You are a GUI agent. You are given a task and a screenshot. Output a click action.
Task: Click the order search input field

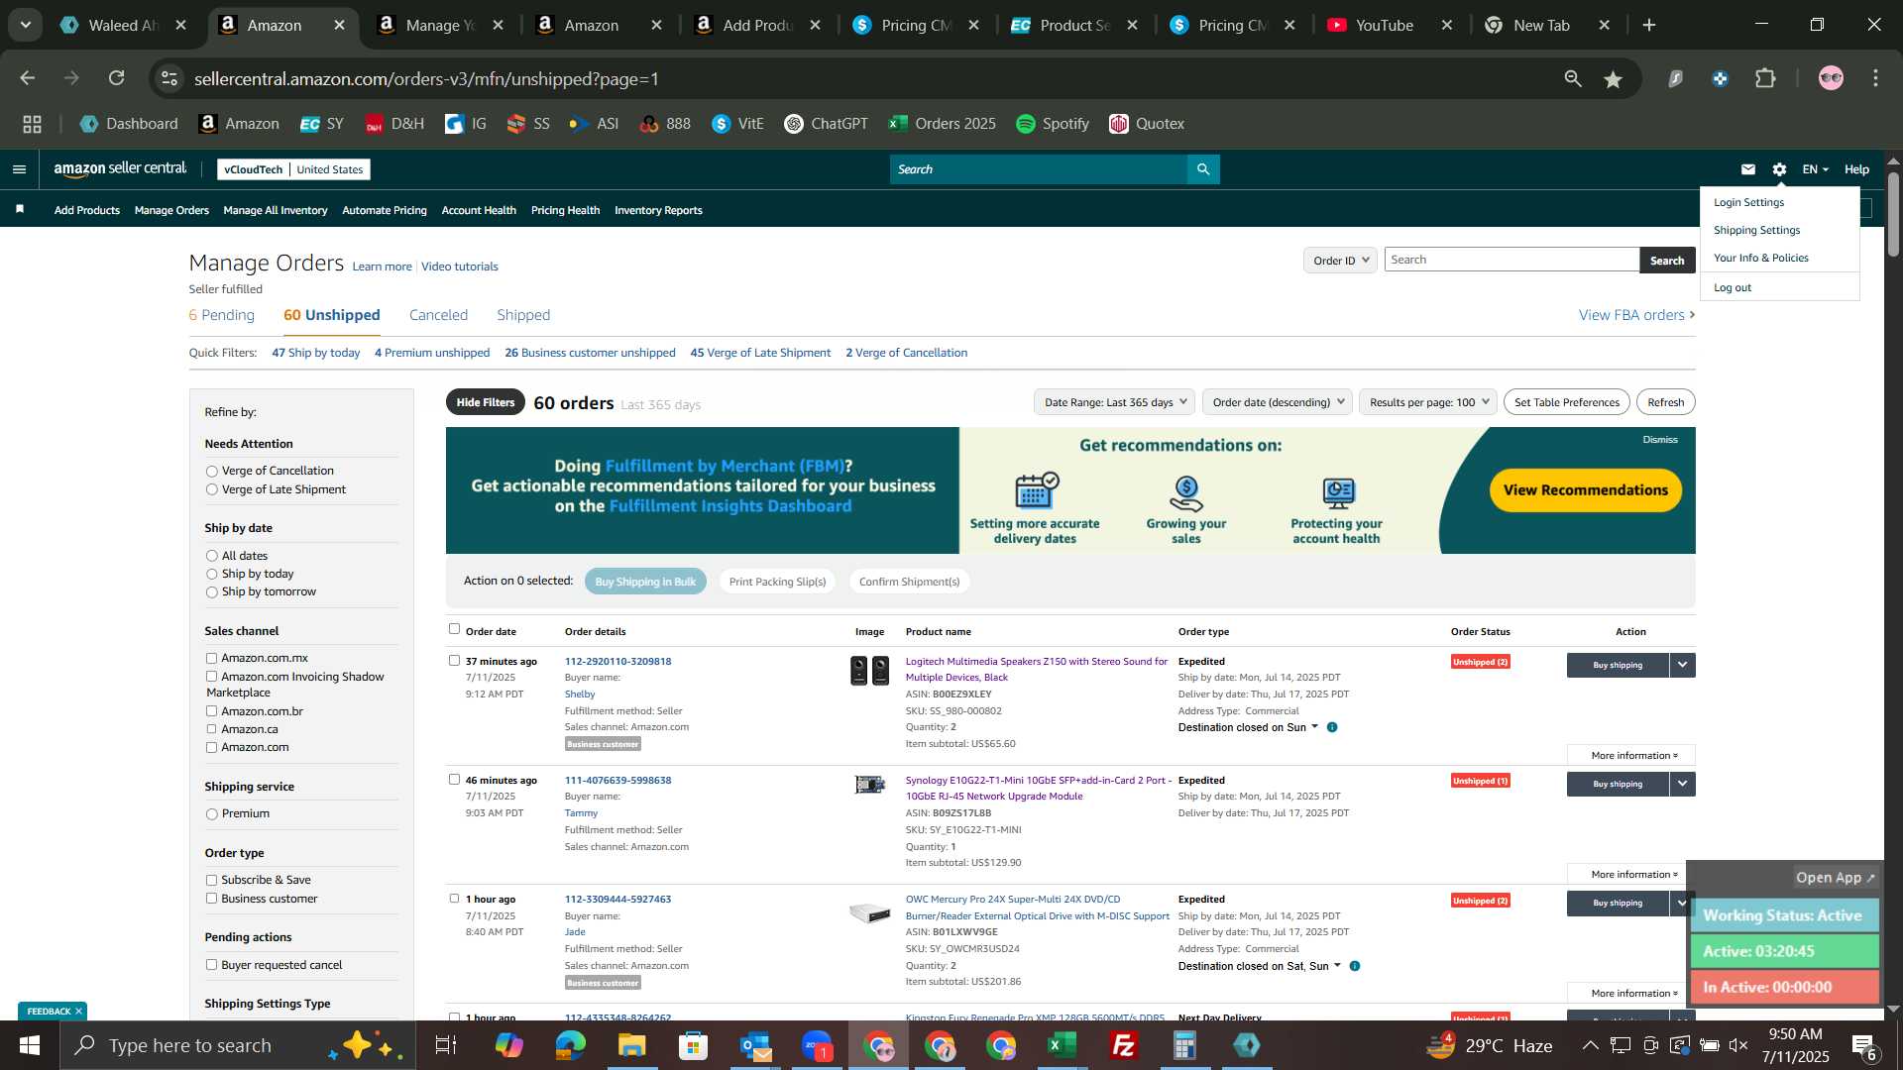coord(1511,260)
